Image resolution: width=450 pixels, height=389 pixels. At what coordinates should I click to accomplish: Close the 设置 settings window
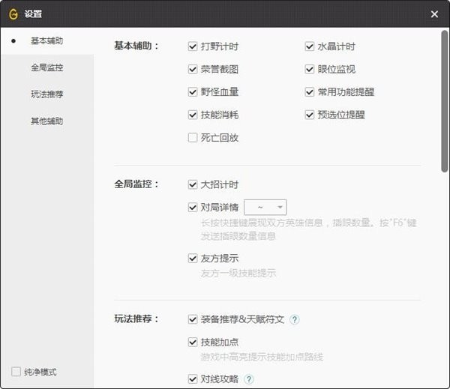[x=434, y=13]
